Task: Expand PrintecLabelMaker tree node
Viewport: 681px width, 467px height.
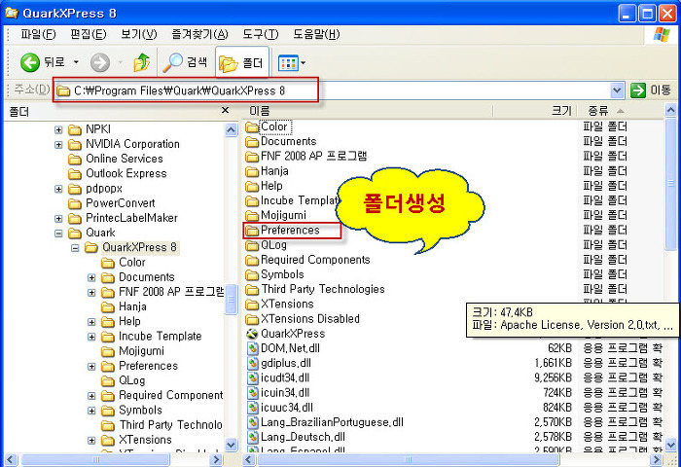Action: point(58,218)
